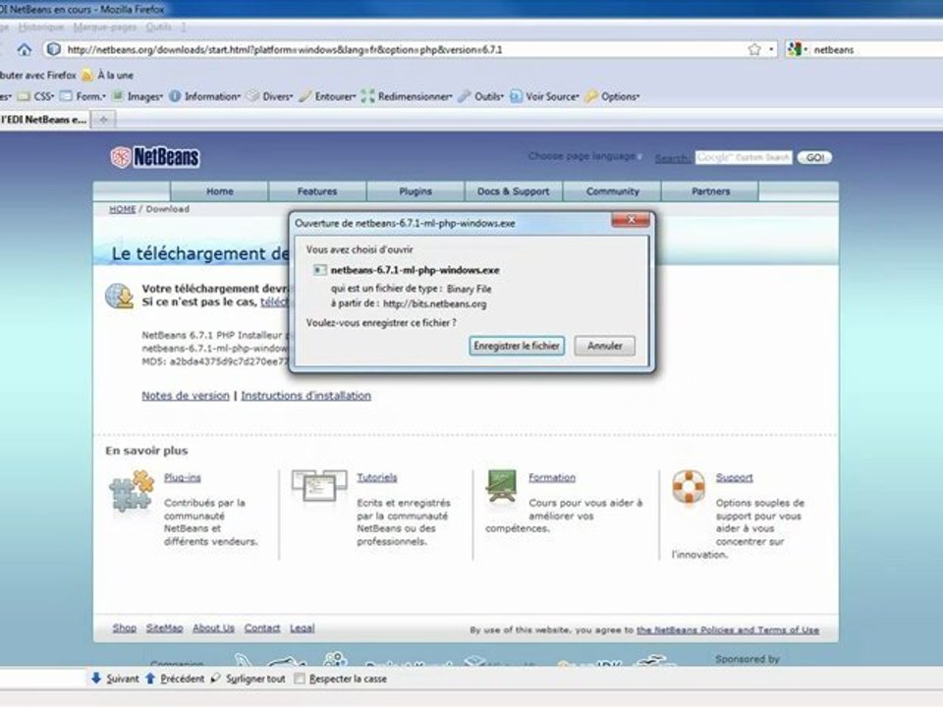Click the Firefox home icon
Viewport: 943px width, 707px height.
(24, 50)
